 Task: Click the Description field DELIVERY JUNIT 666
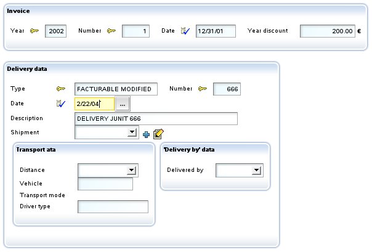coord(156,119)
